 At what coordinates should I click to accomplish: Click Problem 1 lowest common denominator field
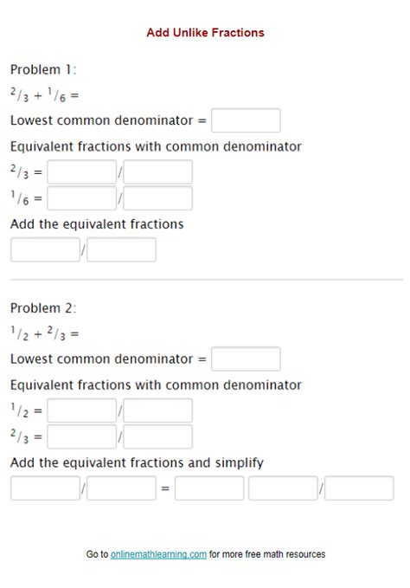click(x=246, y=120)
